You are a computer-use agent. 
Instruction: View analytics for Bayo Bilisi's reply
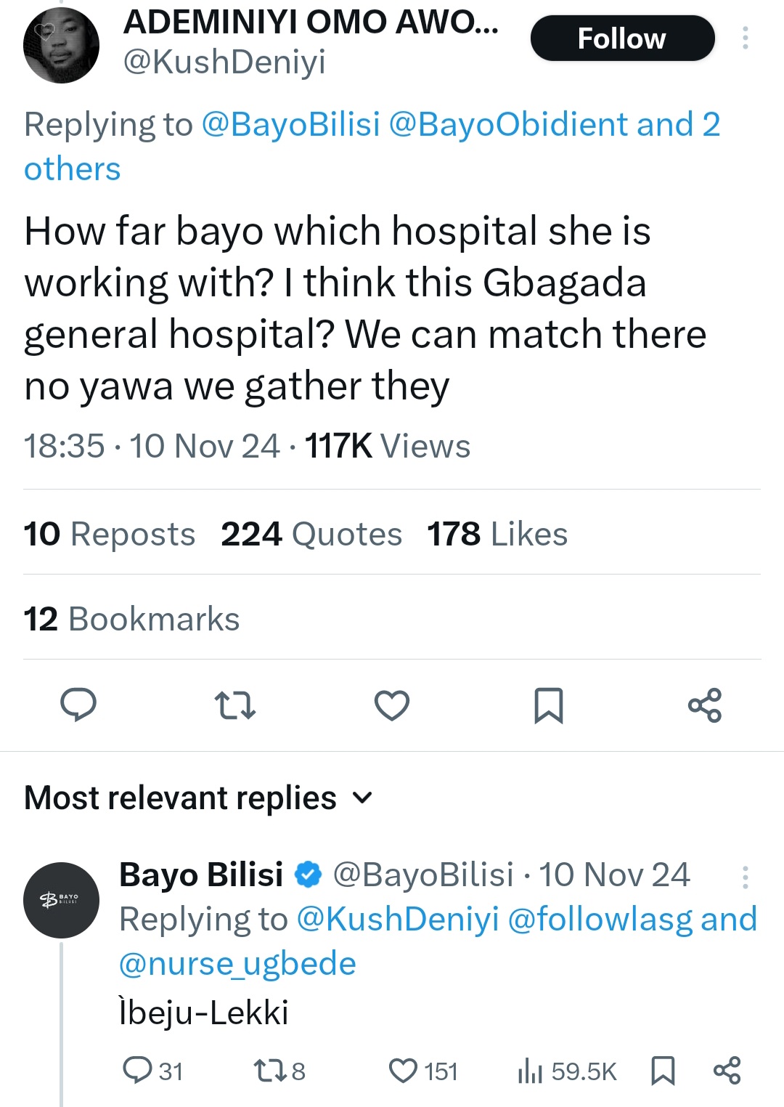tap(531, 1071)
